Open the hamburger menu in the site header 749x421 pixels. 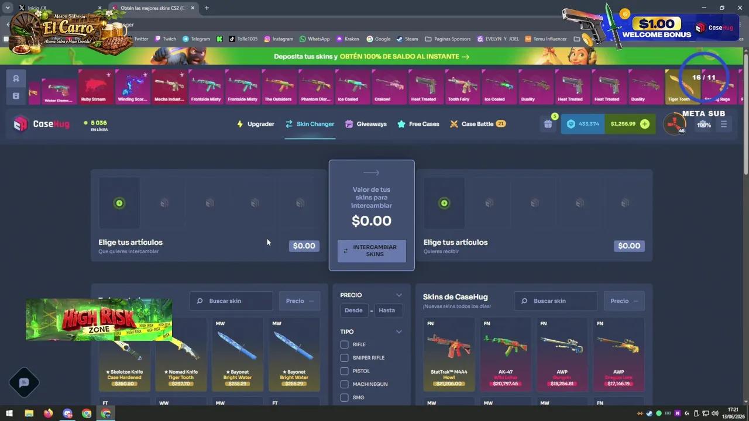[x=724, y=124]
